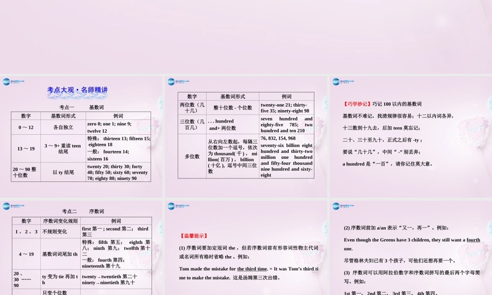Click the '0 ~ 12' table cell
The width and height of the screenshot is (492, 295).
[x=26, y=127]
